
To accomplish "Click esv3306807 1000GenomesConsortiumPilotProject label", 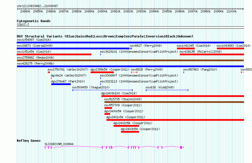I will pos(139,75).
